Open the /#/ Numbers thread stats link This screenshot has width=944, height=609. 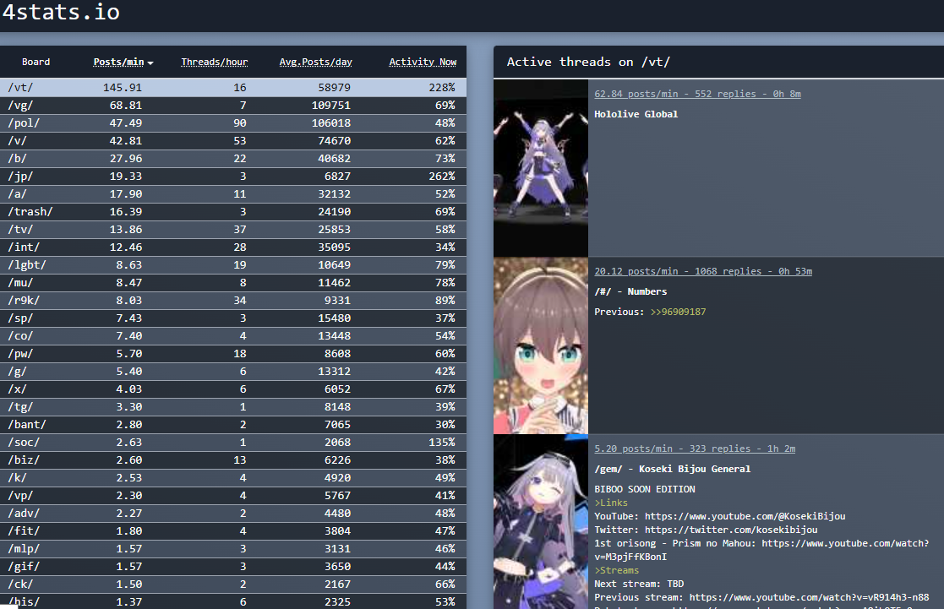(703, 271)
